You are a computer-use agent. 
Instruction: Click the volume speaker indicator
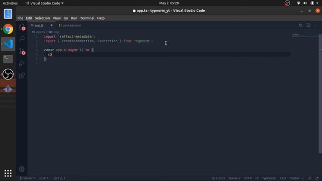tap(305, 3)
